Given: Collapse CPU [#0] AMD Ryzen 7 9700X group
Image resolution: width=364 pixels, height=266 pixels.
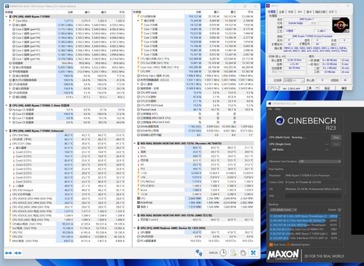Looking at the screenshot, I should (7, 17).
